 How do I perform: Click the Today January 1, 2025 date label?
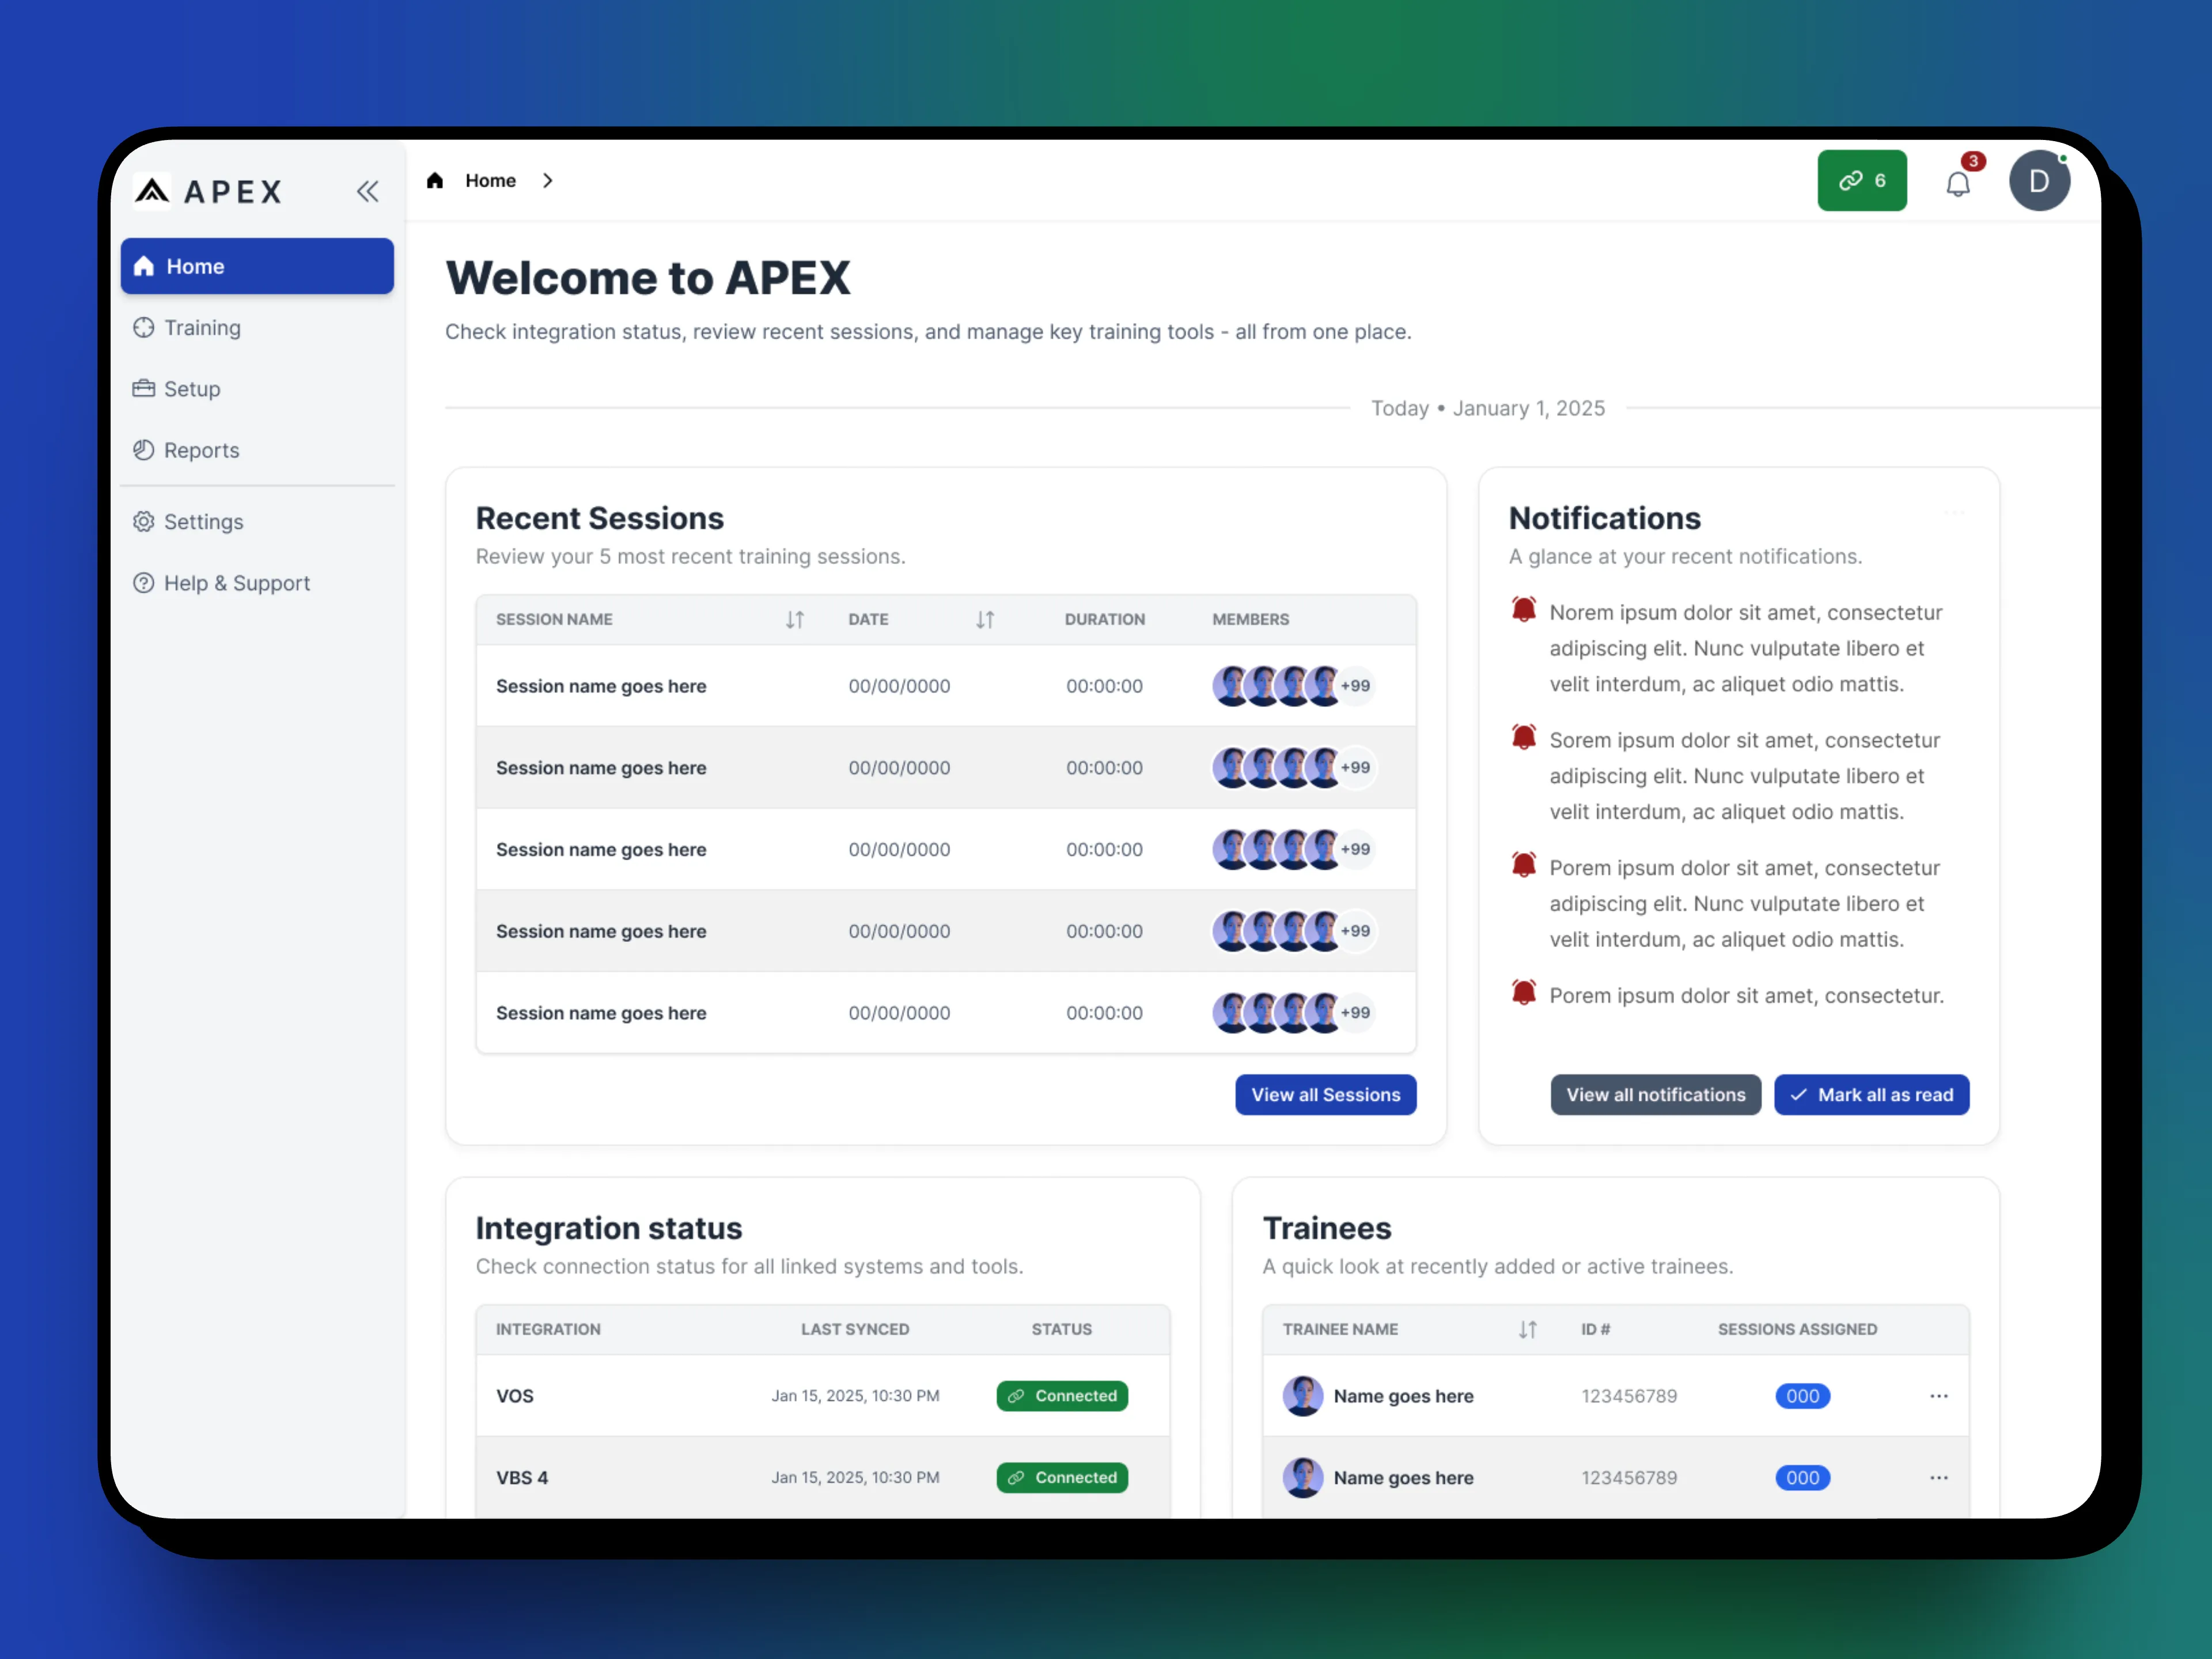click(1488, 409)
